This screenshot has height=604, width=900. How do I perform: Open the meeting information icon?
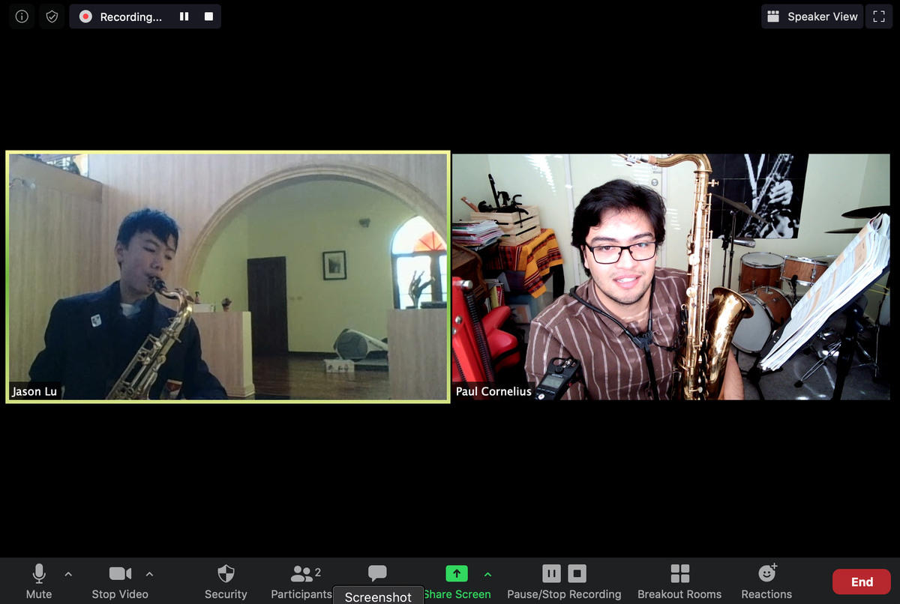(22, 16)
